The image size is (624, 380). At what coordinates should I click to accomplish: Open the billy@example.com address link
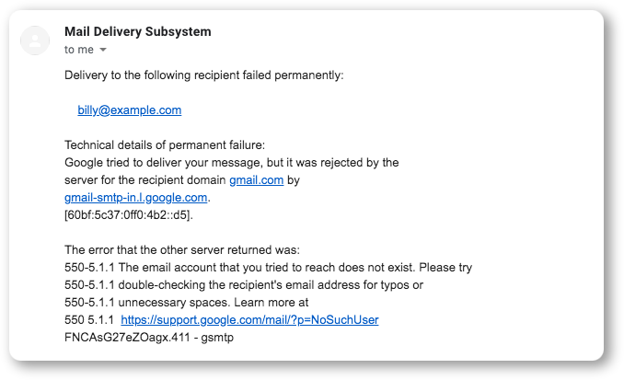tap(130, 110)
